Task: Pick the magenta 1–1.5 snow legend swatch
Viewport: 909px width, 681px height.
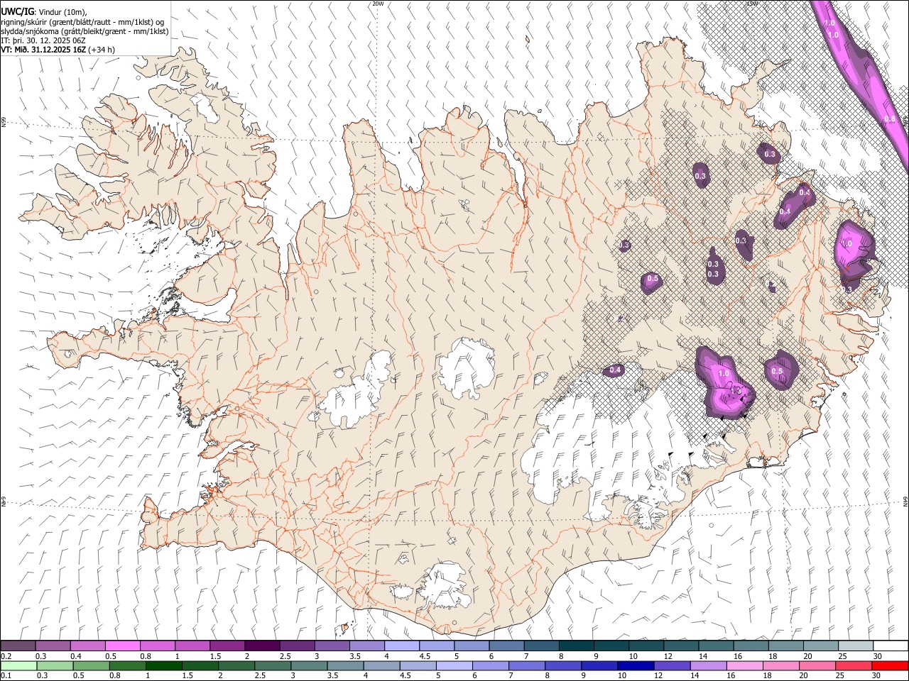Action: (192, 646)
